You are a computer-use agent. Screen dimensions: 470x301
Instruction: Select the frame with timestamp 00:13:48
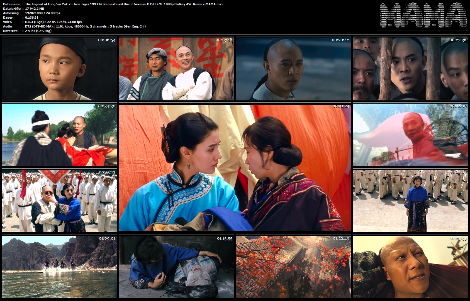click(x=176, y=68)
